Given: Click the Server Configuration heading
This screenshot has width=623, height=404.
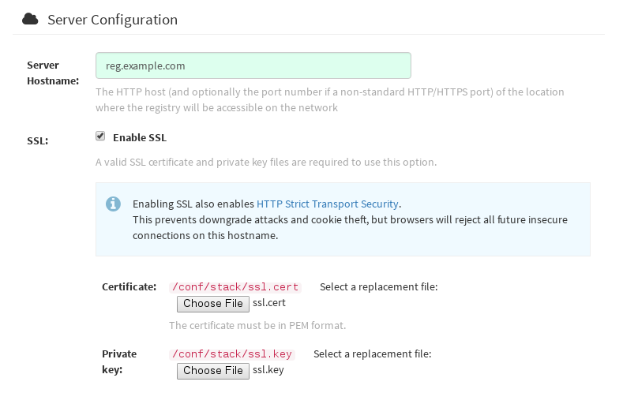Looking at the screenshot, I should (112, 19).
